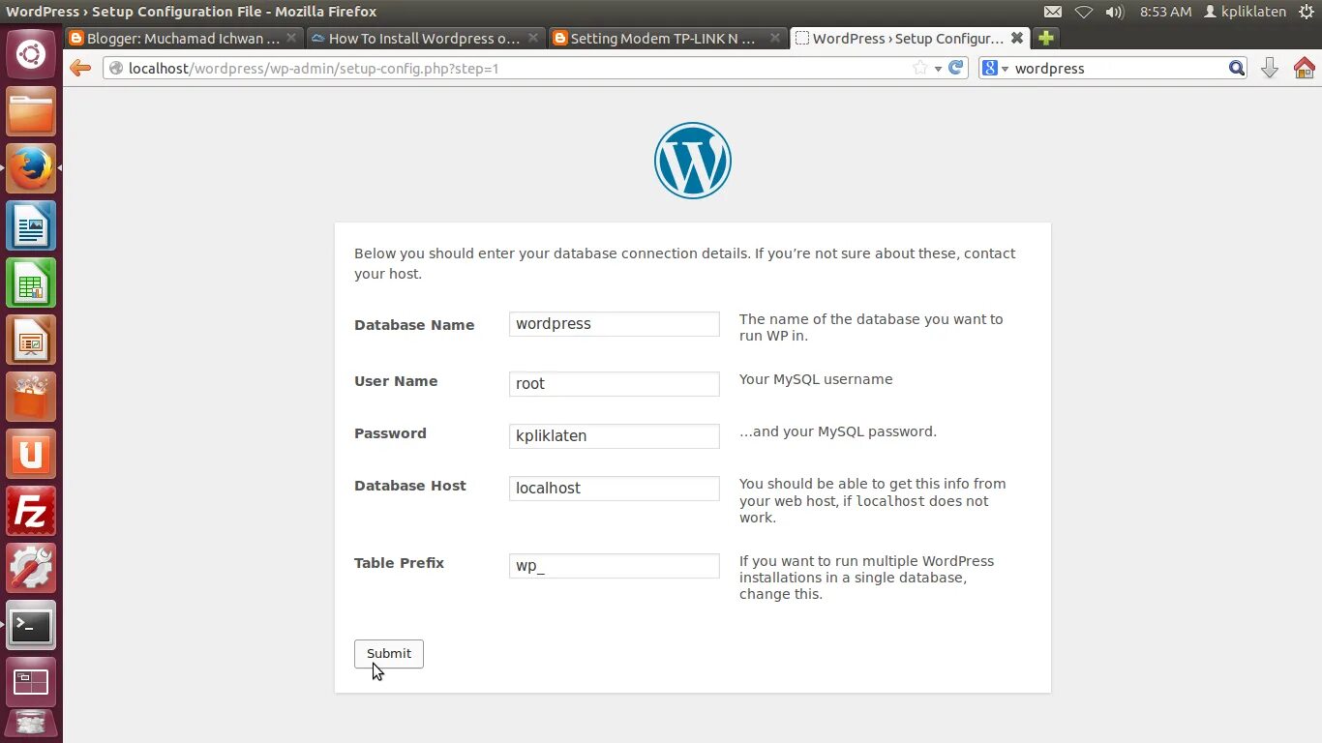
Task: Click the Firefox back arrow button
Action: click(x=80, y=68)
